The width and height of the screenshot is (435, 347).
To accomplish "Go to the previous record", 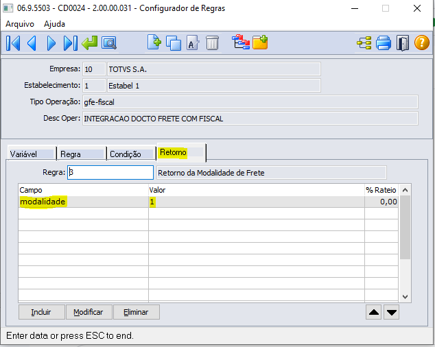I will pos(32,43).
